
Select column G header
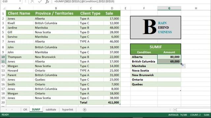tap(169, 8)
